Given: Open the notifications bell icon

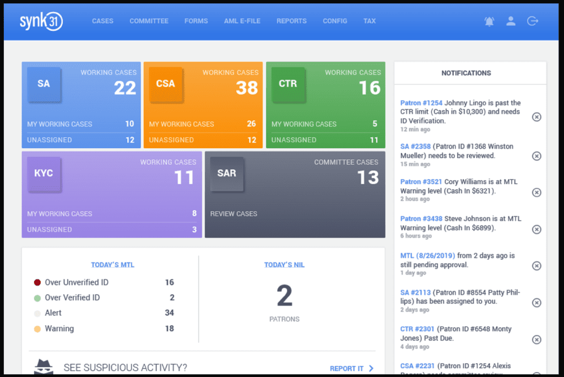Looking at the screenshot, I should click(489, 21).
